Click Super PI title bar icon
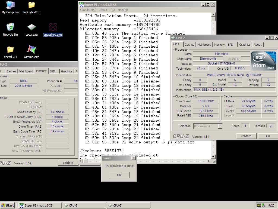This screenshot has width=278, height=209. [x=81, y=5]
